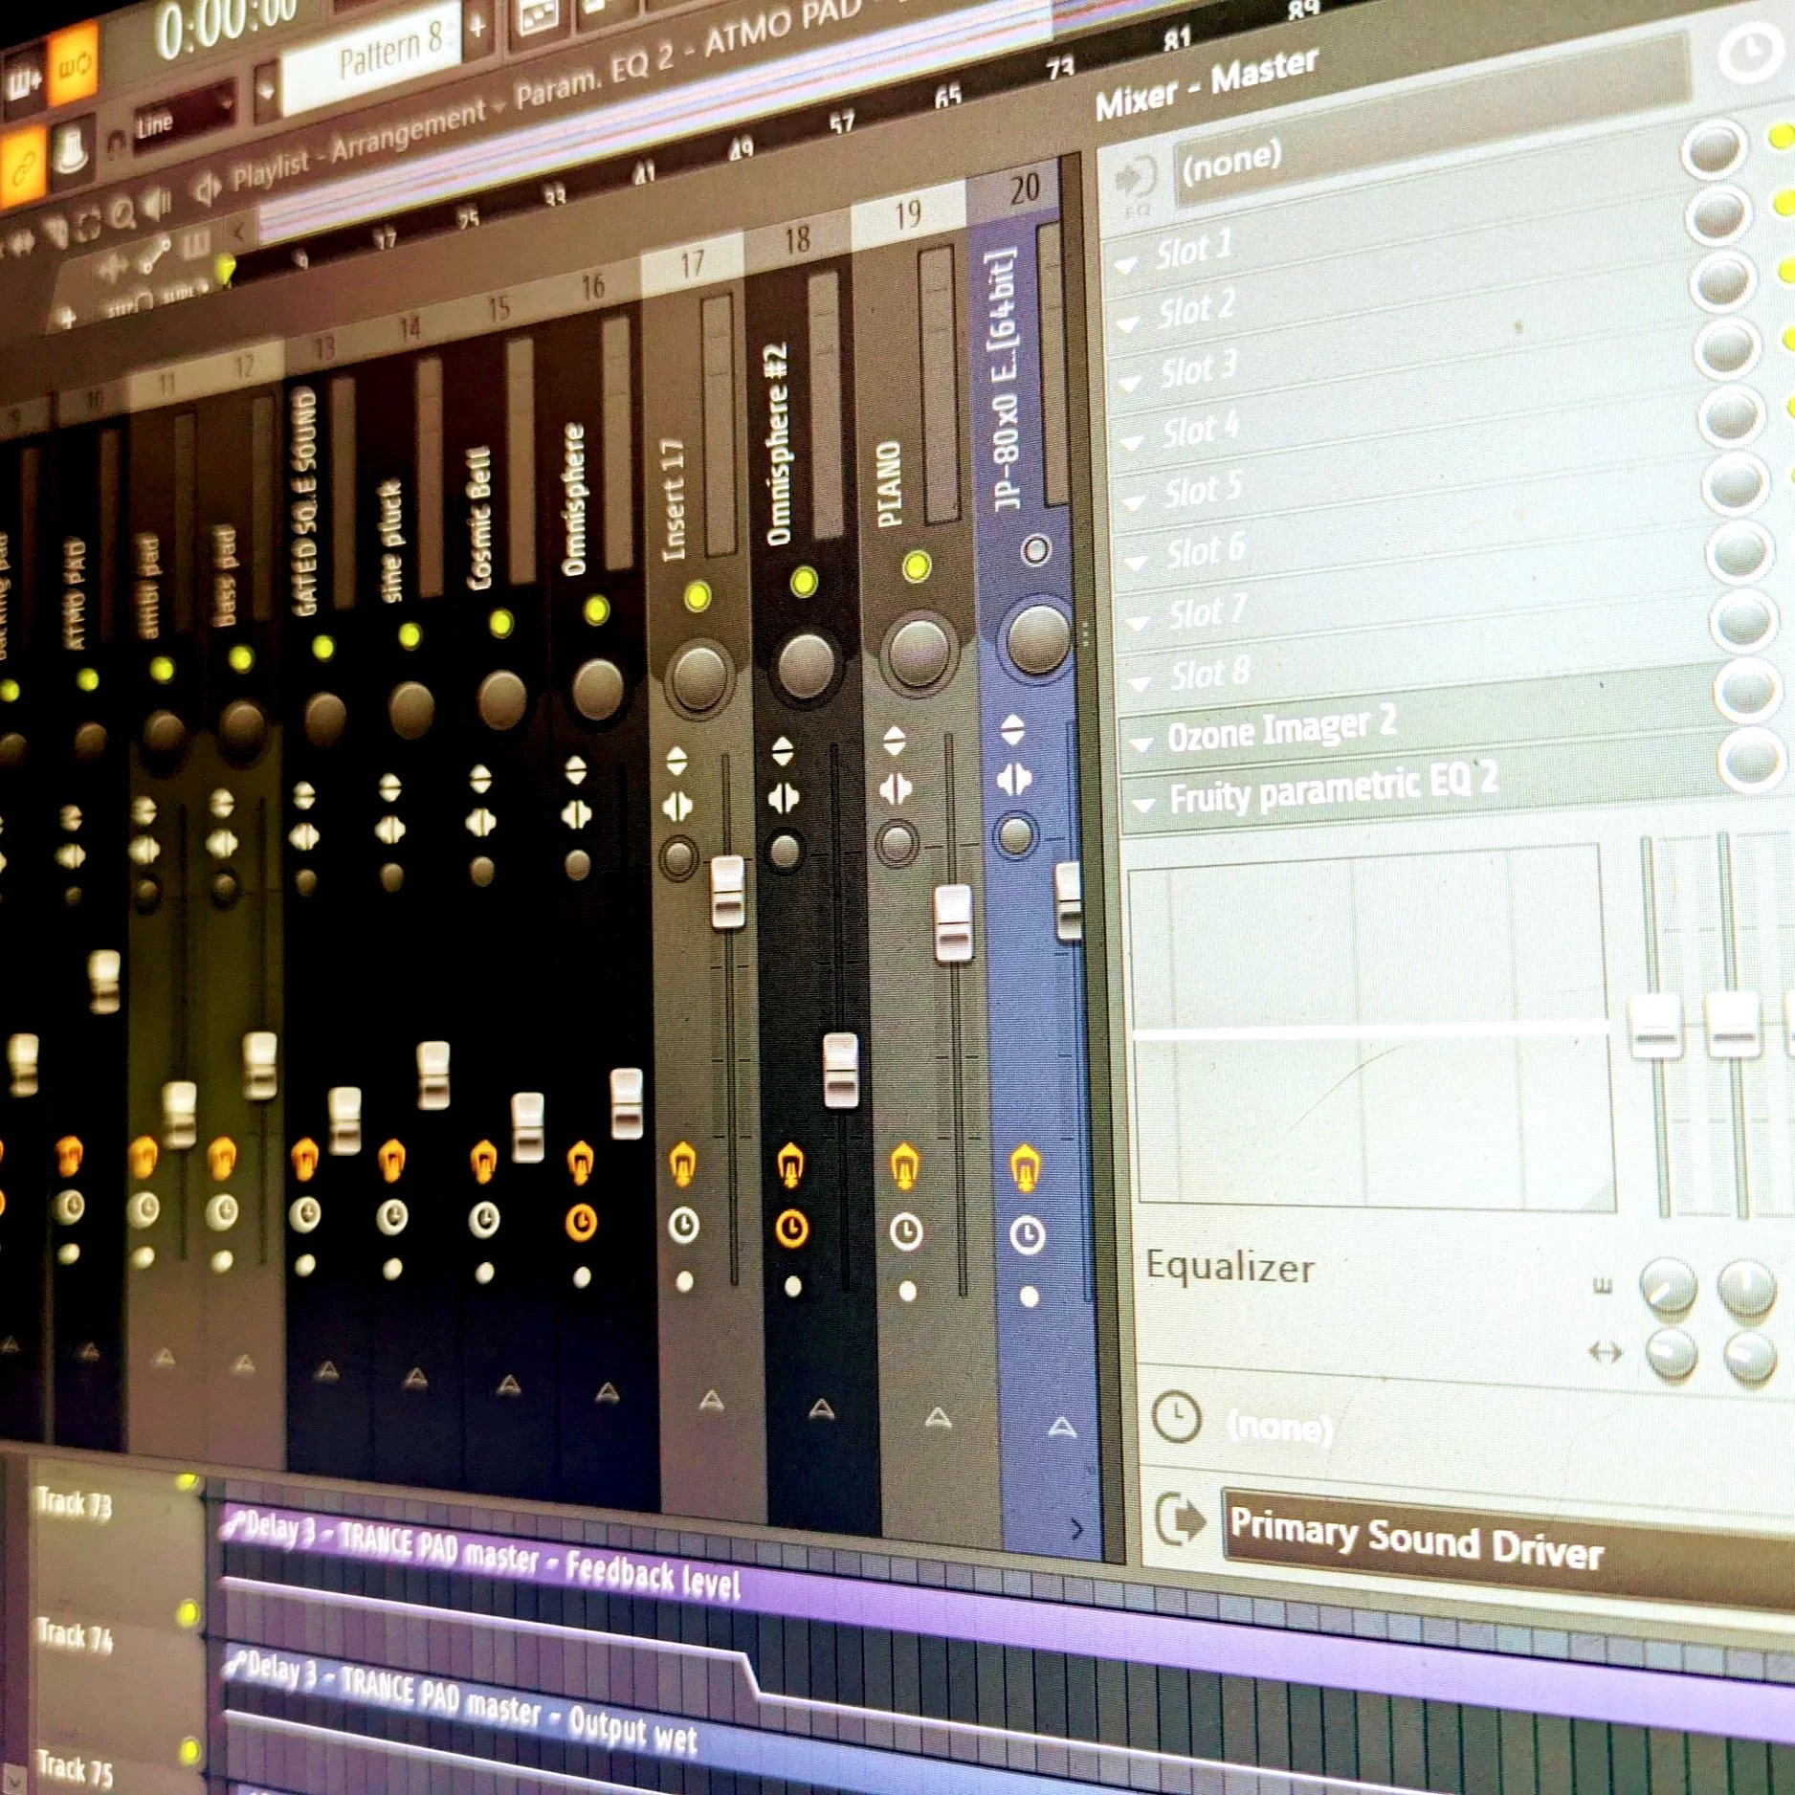Screen dimensions: 1795x1795
Task: Select the magnifier zoom tool in Playlist toolbar
Action: point(123,215)
